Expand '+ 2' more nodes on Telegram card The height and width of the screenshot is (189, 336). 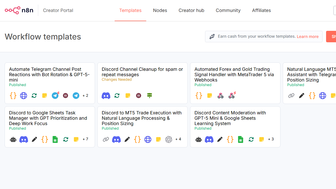pos(85,96)
